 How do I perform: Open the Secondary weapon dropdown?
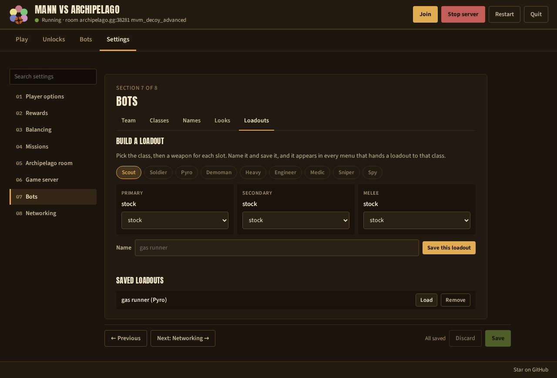pos(296,220)
